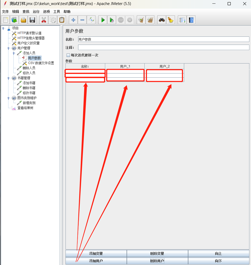Select 删除人员 in the tree
The width and height of the screenshot is (251, 265).
[29, 68]
